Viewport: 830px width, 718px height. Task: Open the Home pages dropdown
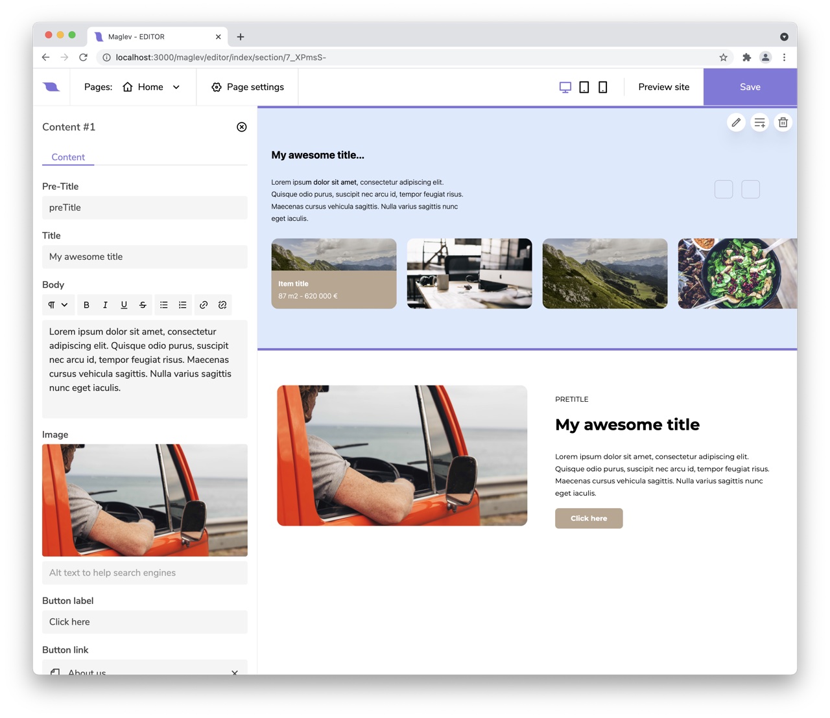point(151,87)
